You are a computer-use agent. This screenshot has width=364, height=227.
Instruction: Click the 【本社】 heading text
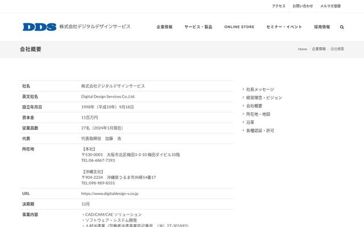[x=89, y=149]
